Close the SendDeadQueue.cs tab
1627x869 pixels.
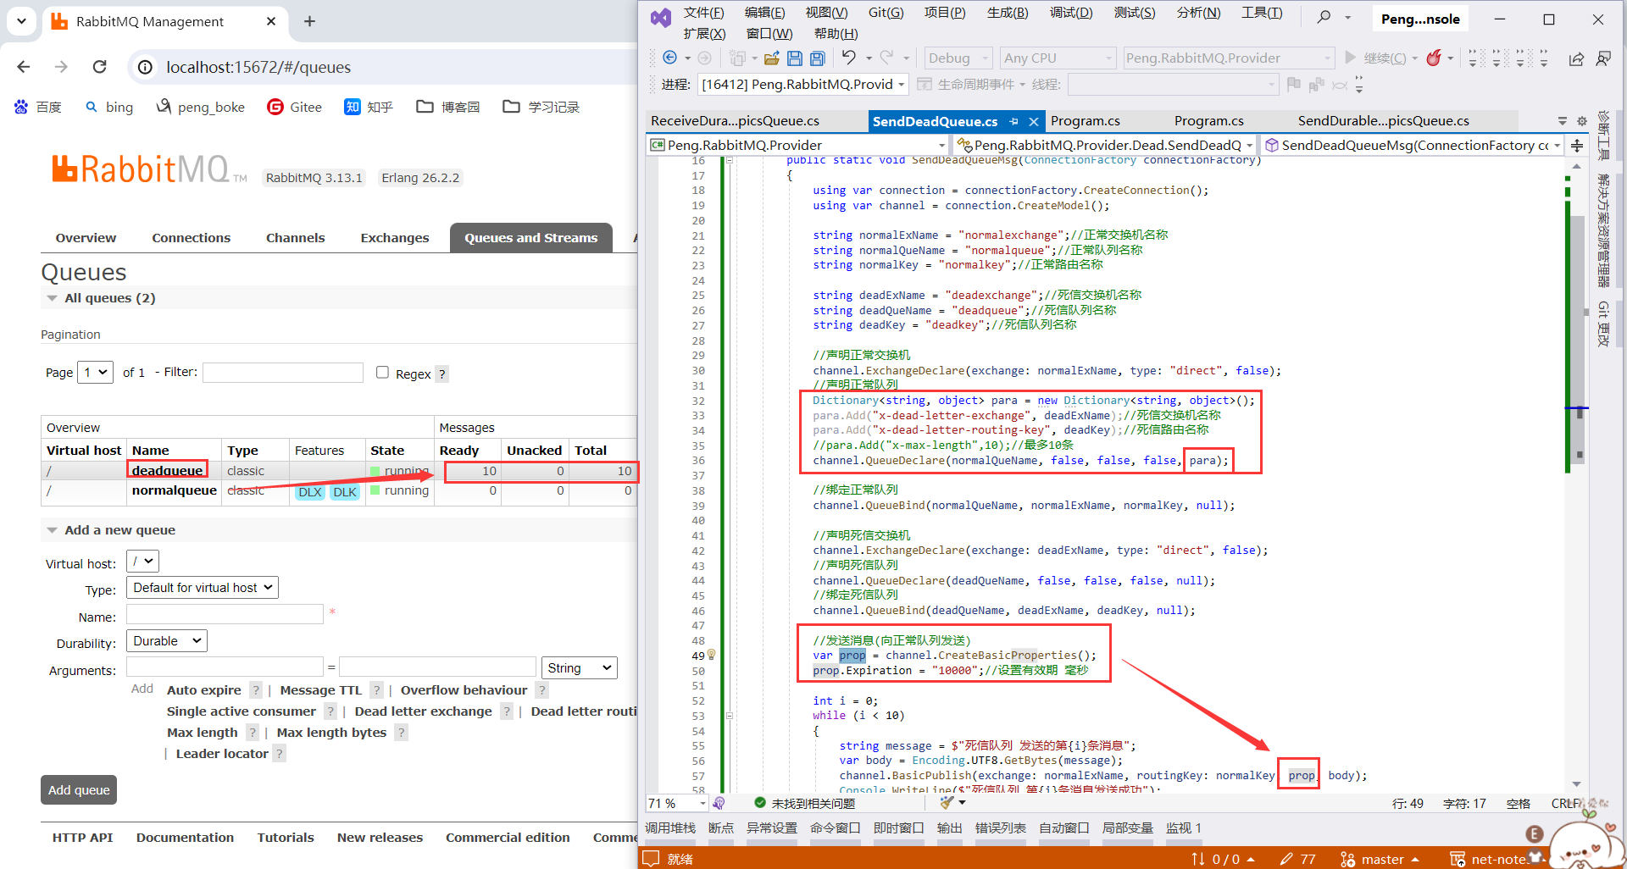click(1034, 121)
